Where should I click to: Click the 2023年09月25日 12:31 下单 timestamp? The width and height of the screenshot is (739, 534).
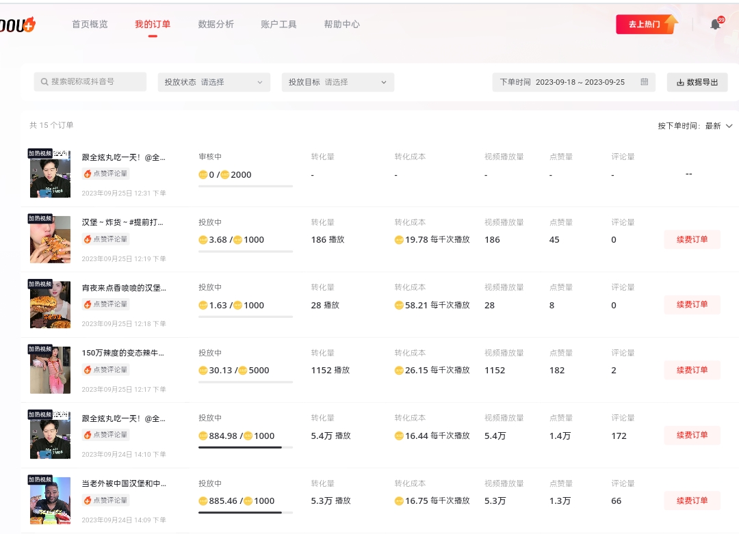124,193
